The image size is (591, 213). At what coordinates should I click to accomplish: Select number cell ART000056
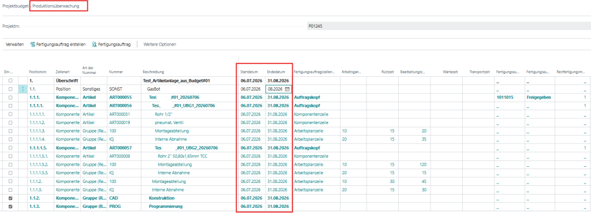120,106
